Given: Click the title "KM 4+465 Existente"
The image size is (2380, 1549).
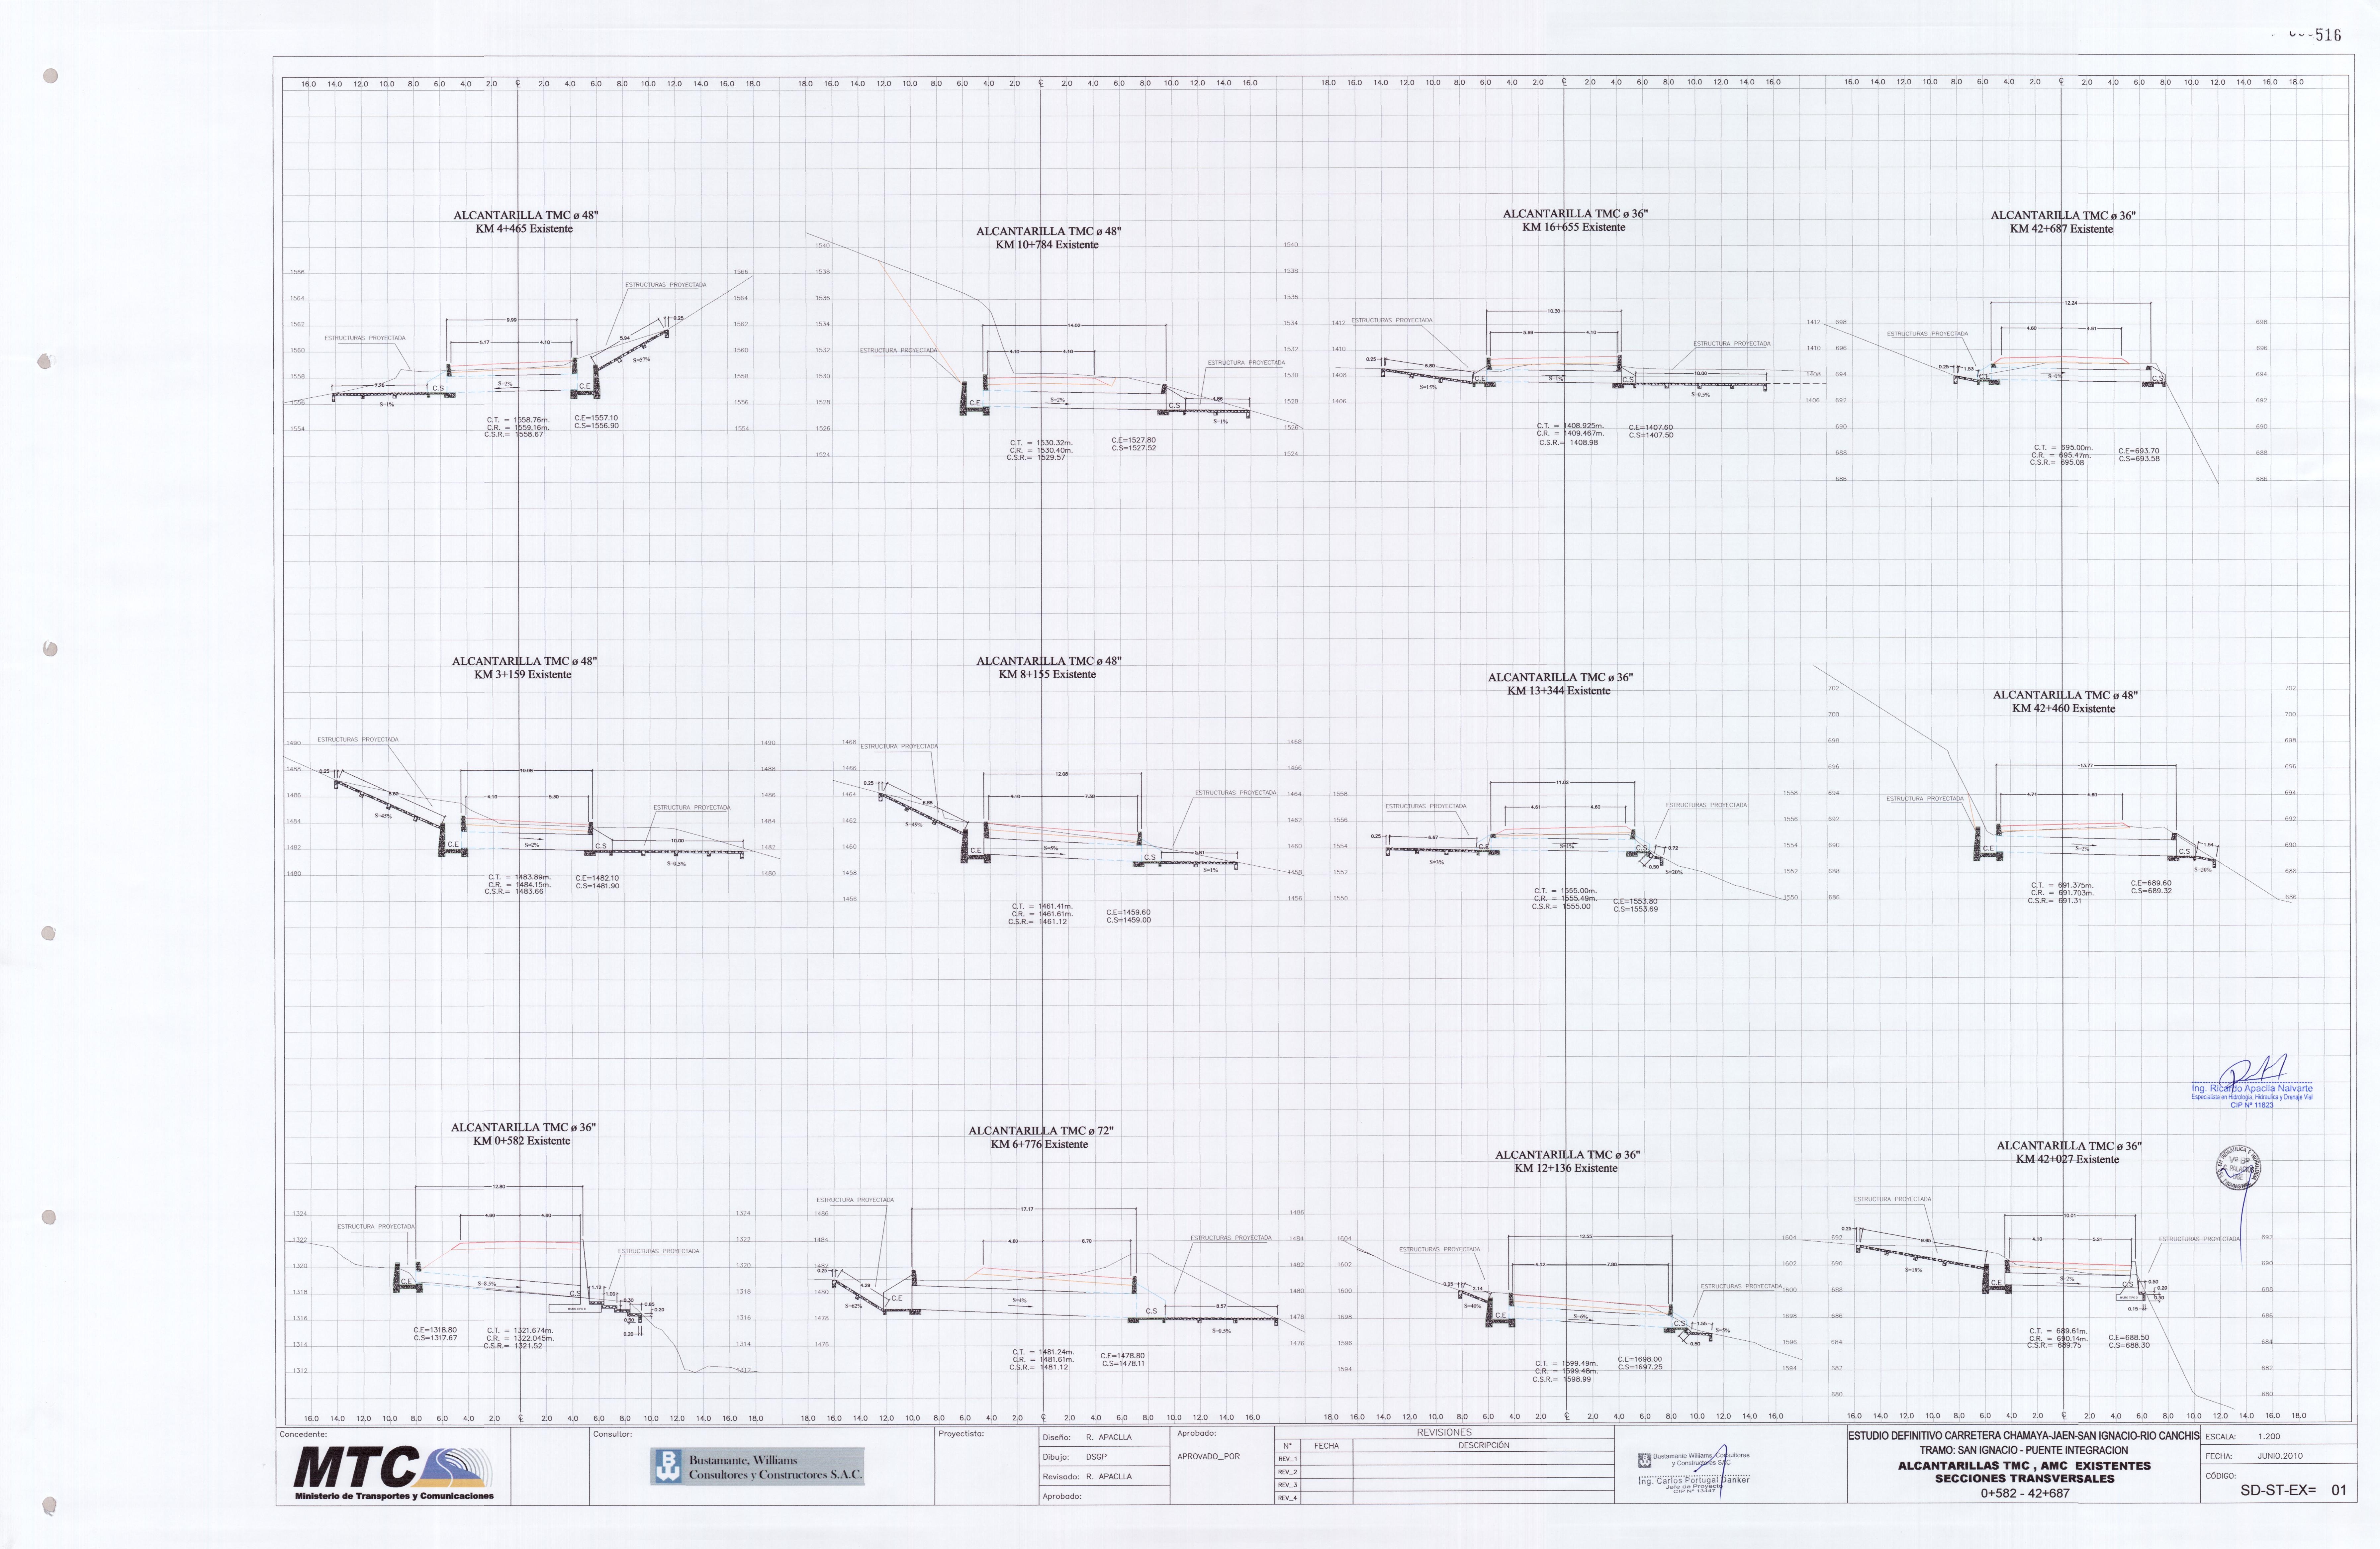Looking at the screenshot, I should (x=524, y=229).
